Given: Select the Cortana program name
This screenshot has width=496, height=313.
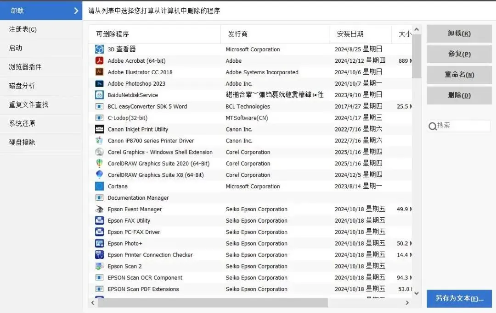Looking at the screenshot, I should 118,187.
